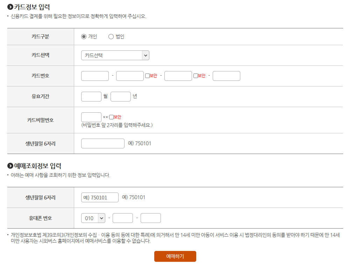The width and height of the screenshot is (347, 266).
Task: Open the 010 phone prefix dropdown
Action: 93,218
